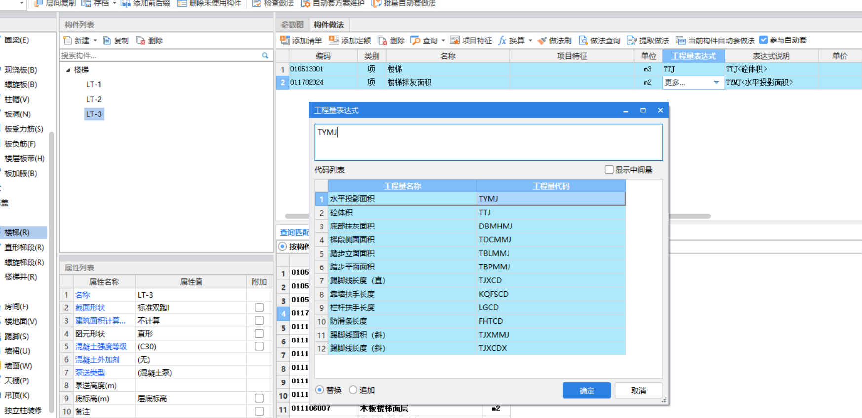Click the 新建 new component icon
Viewport: 862px width, 418px height.
tap(68, 40)
